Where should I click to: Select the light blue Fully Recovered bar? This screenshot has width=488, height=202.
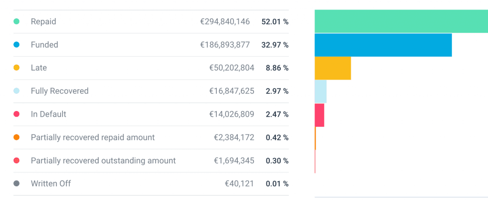pos(320,91)
